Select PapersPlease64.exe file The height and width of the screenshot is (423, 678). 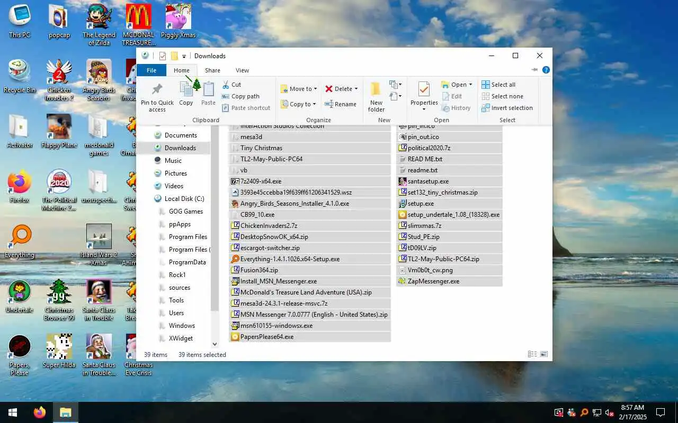pos(310,337)
